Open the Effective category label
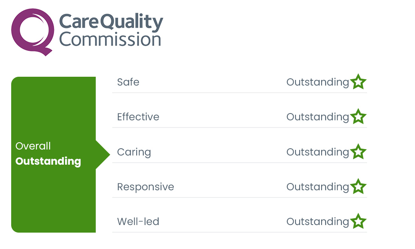The height and width of the screenshot is (249, 415). [x=138, y=117]
